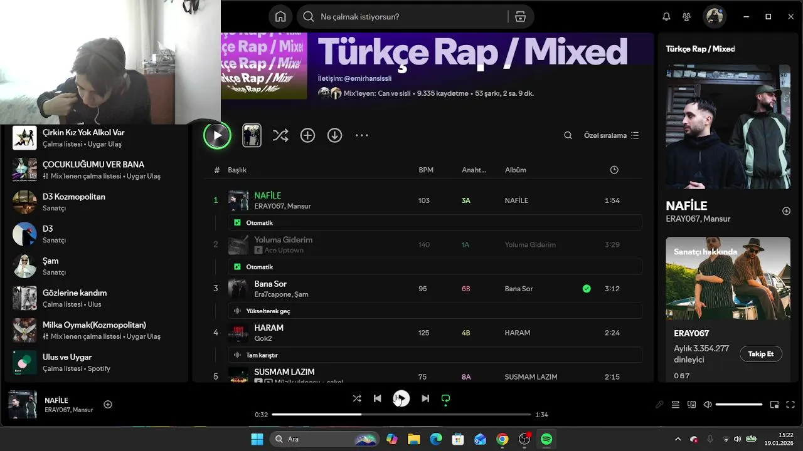
Task: Open Çirkin Kız Yok Alkol Var playlist
Action: (97, 138)
